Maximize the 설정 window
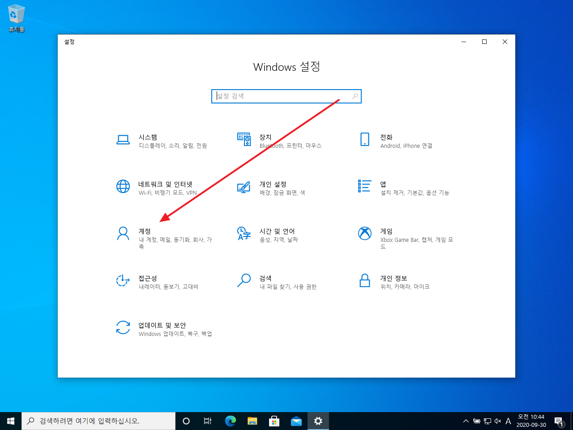 (484, 42)
